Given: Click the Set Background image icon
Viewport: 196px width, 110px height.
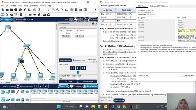Looking at the screenshot, I should pyautogui.click(x=85, y=20).
